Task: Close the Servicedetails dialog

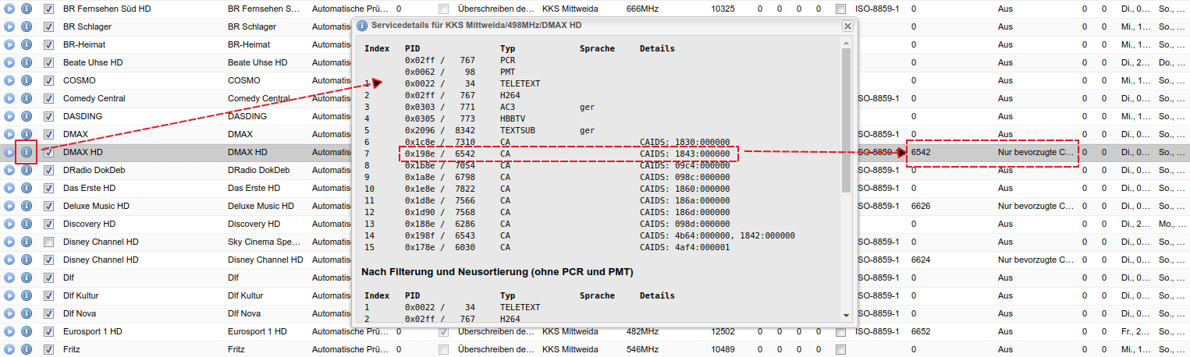Action: 847,26
